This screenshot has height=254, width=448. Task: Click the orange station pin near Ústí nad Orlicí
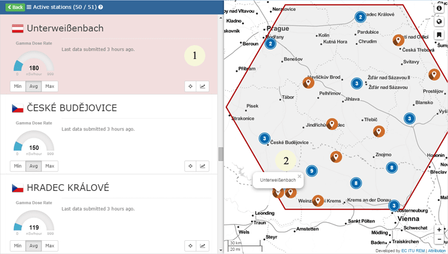click(398, 40)
